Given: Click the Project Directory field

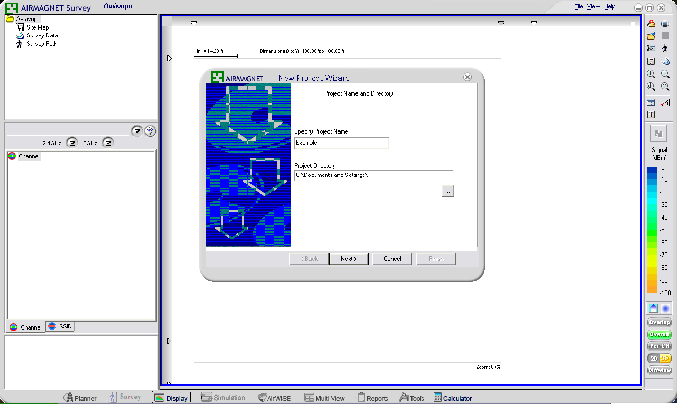Looking at the screenshot, I should (373, 175).
